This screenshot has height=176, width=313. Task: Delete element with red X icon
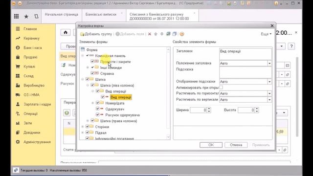150,34
